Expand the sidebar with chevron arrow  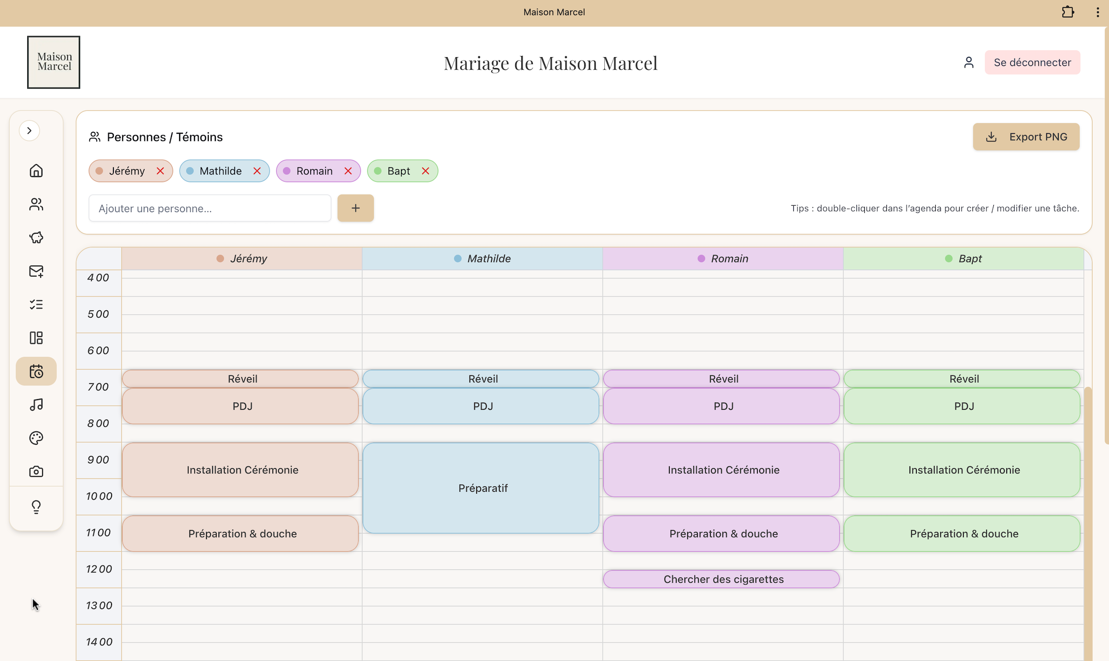tap(29, 130)
